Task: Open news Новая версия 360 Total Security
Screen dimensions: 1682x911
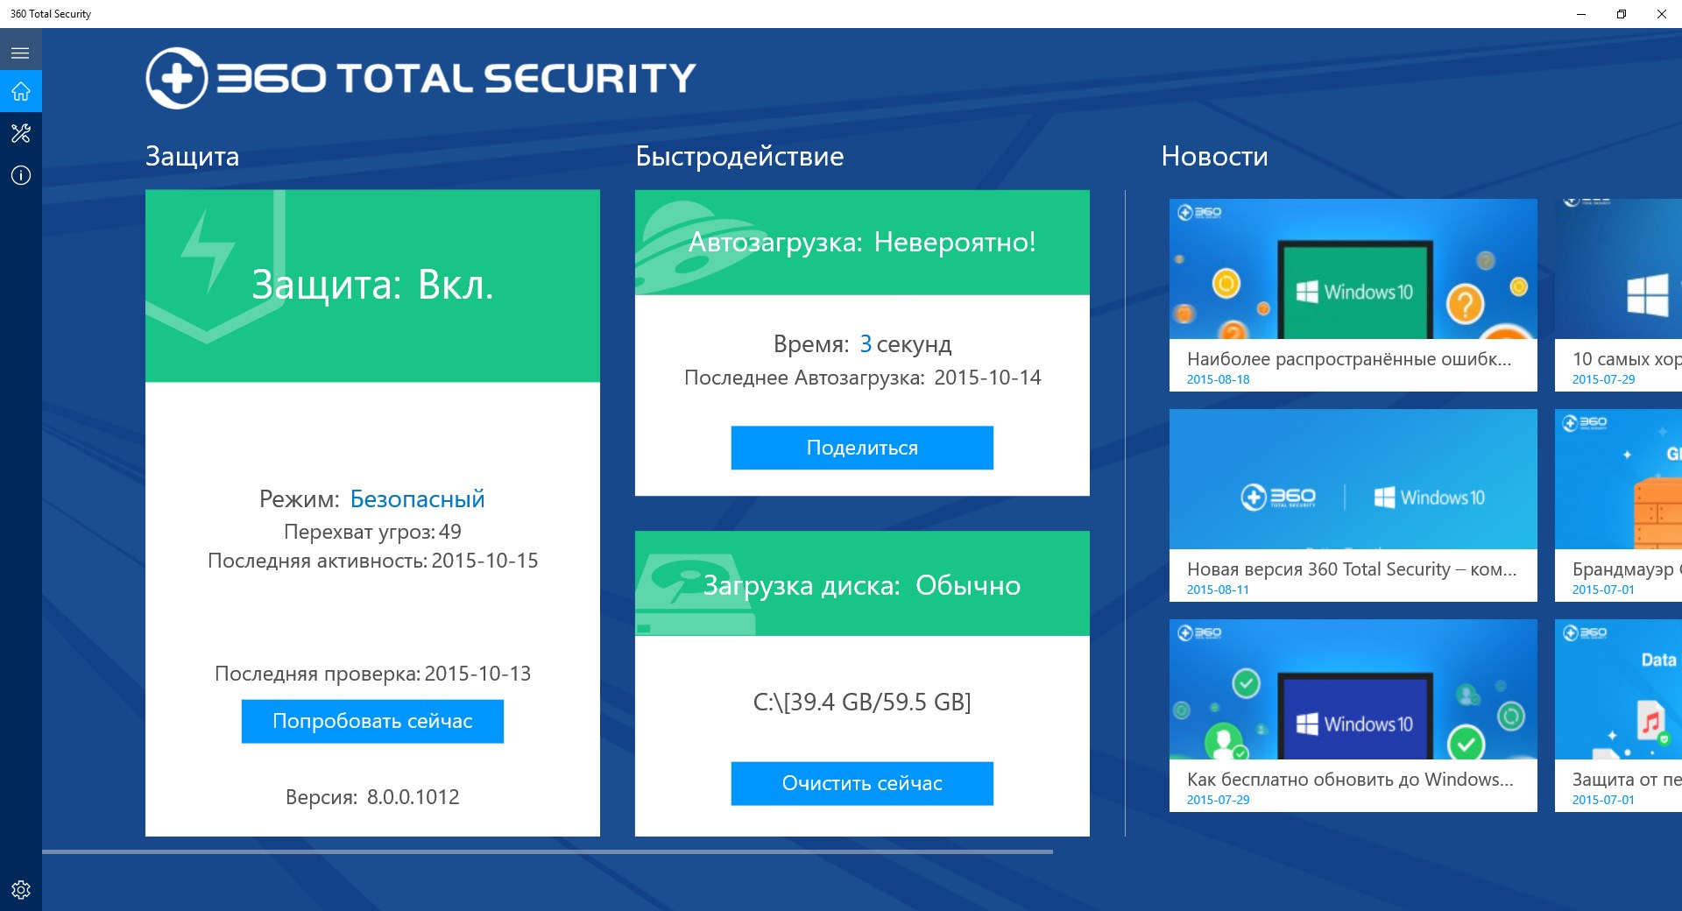Action: [x=1353, y=505]
